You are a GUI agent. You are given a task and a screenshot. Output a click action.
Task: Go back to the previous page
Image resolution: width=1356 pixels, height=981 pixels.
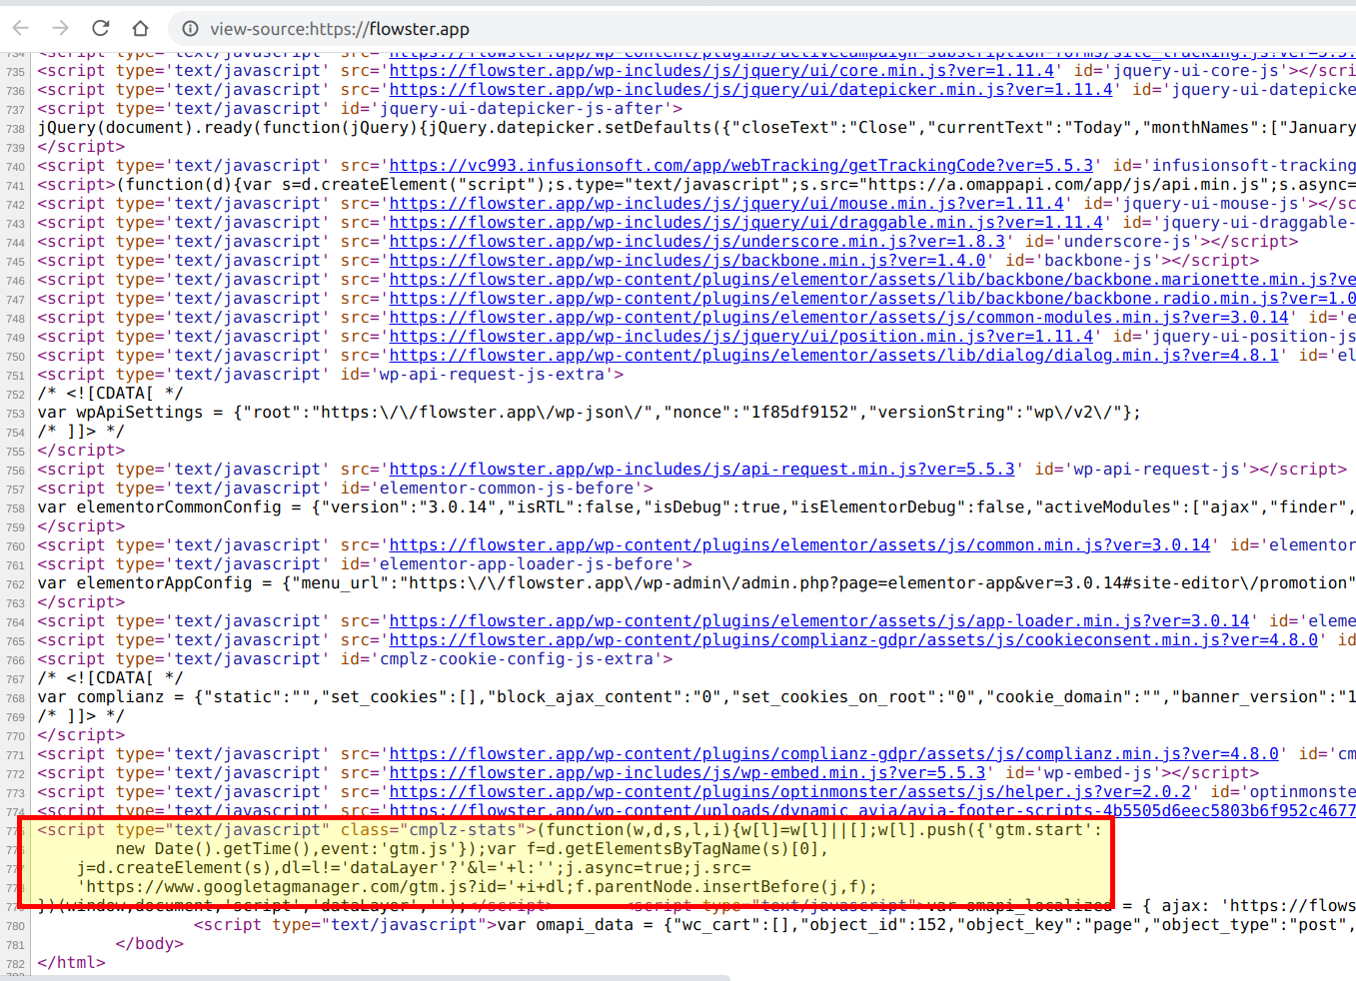tap(21, 28)
